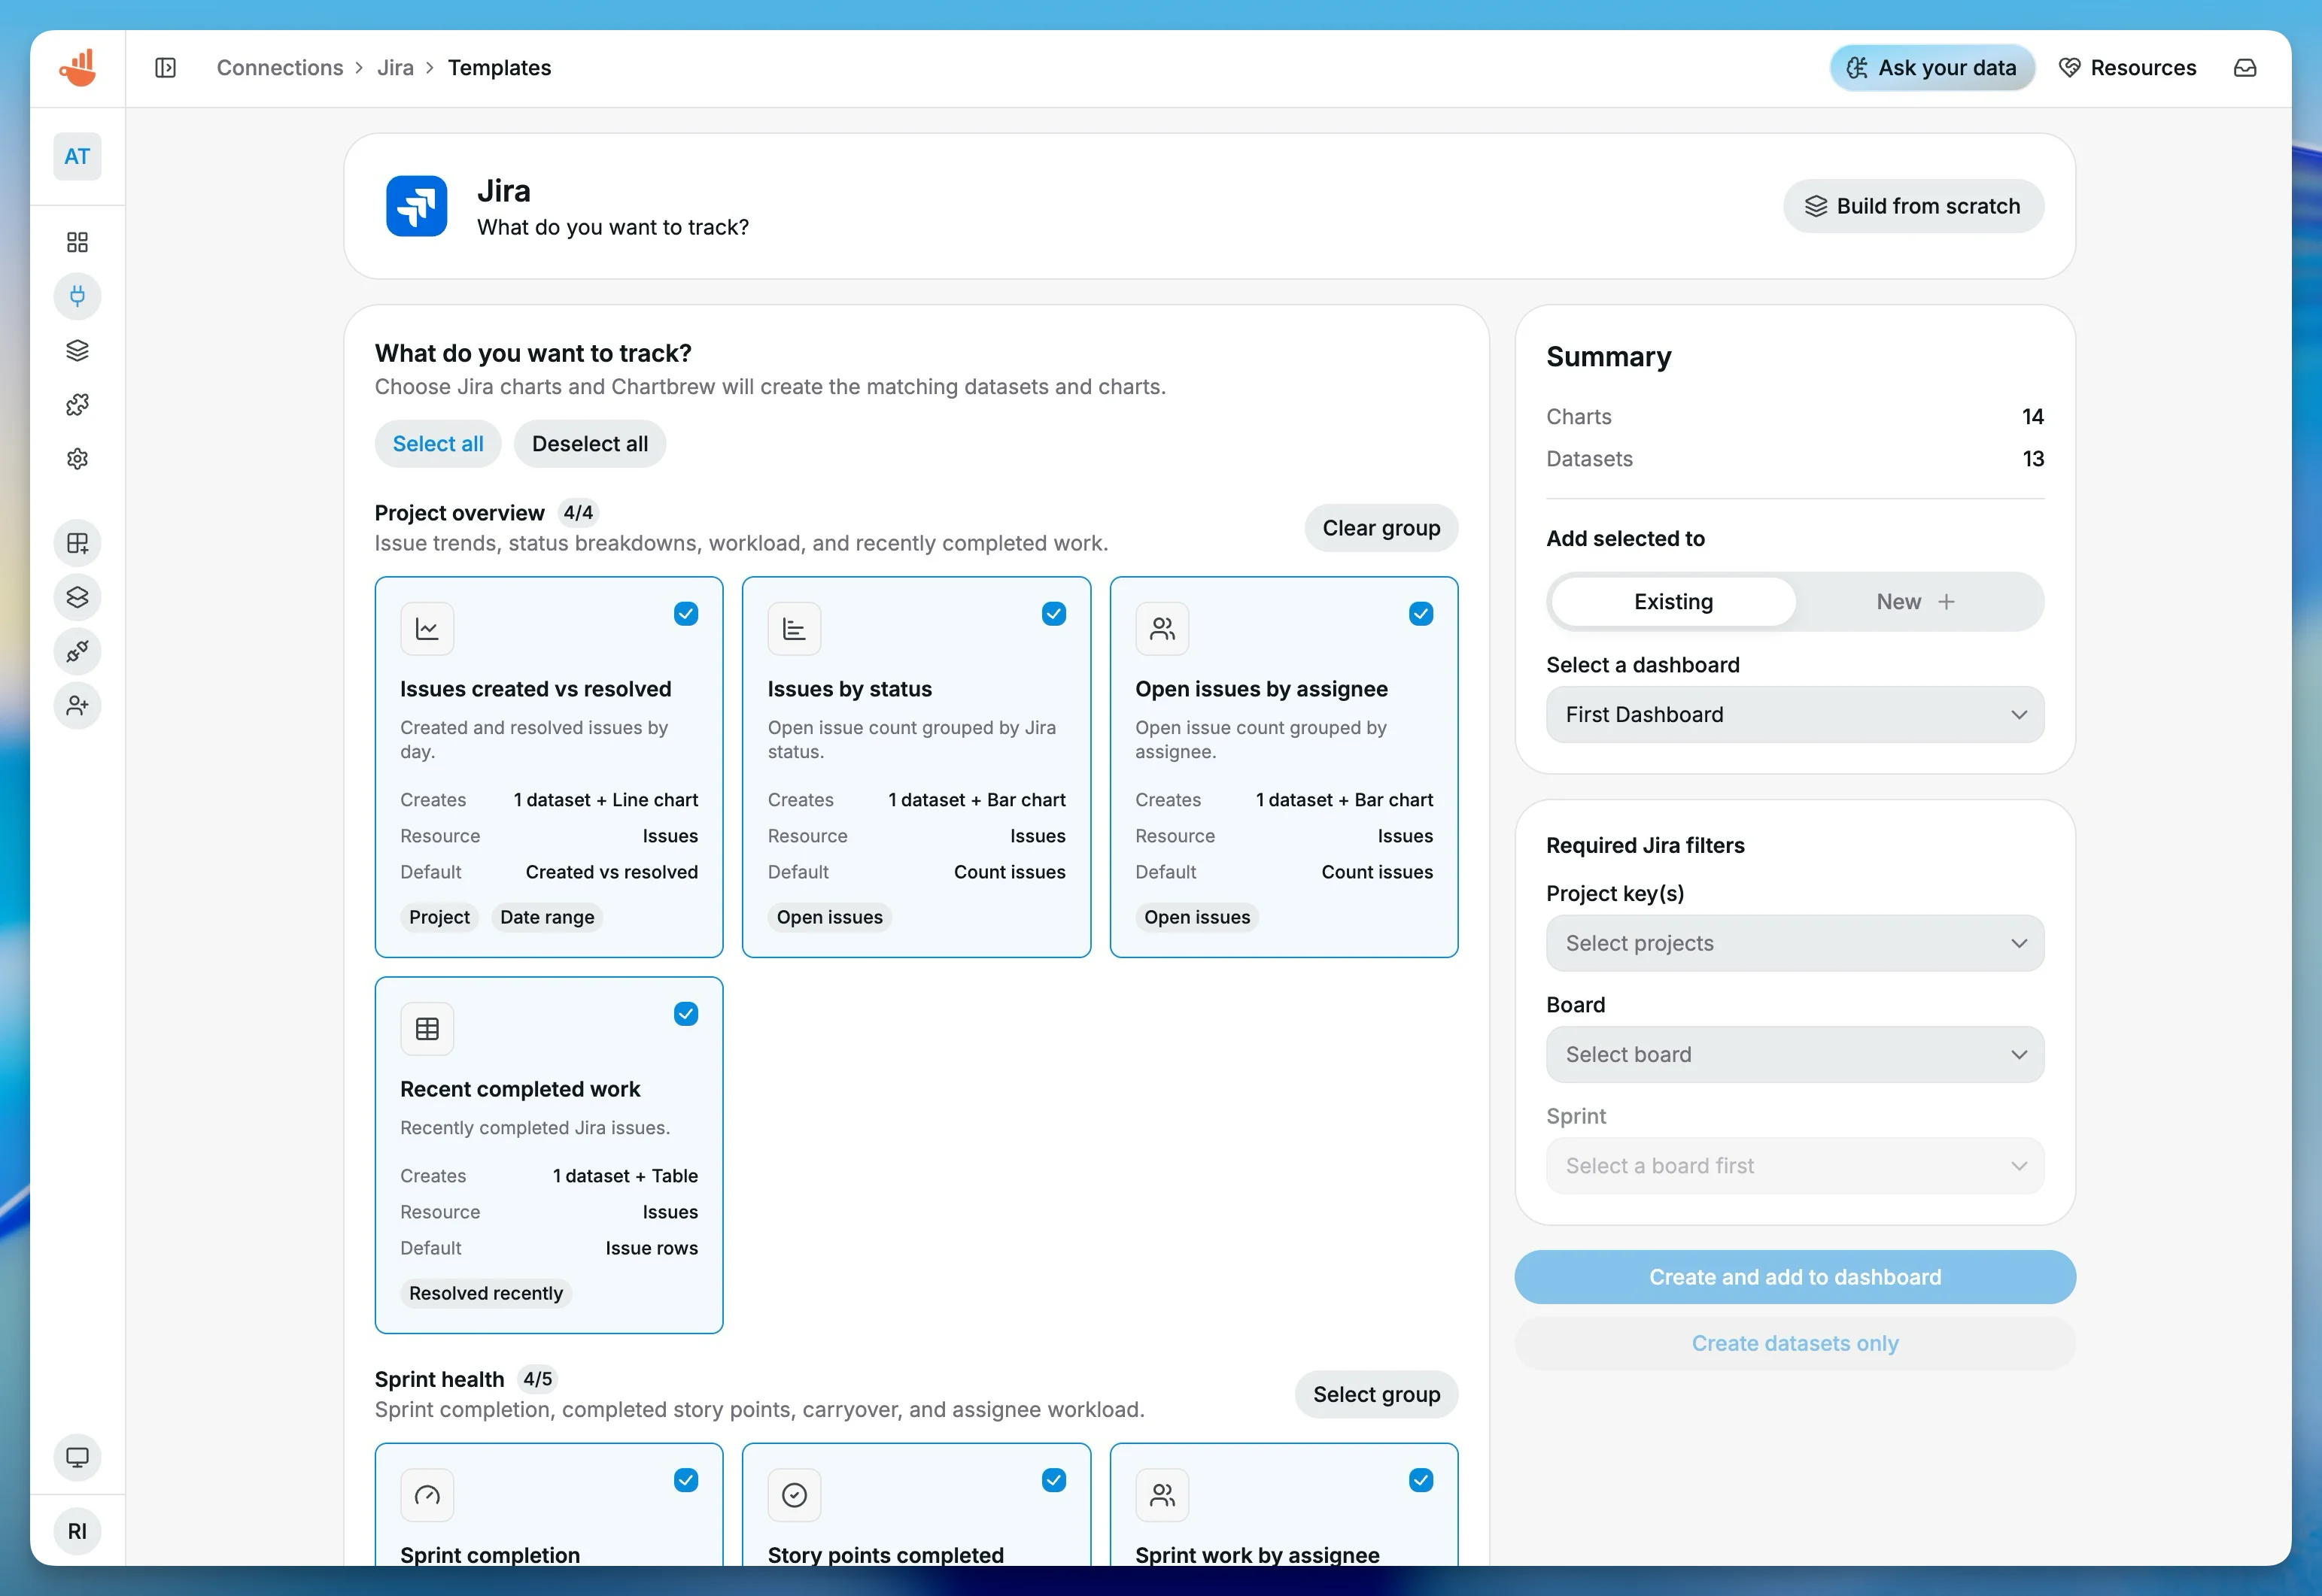Viewport: 2322px width, 1596px height.
Task: Switch to the New dashboard tab
Action: [1917, 602]
